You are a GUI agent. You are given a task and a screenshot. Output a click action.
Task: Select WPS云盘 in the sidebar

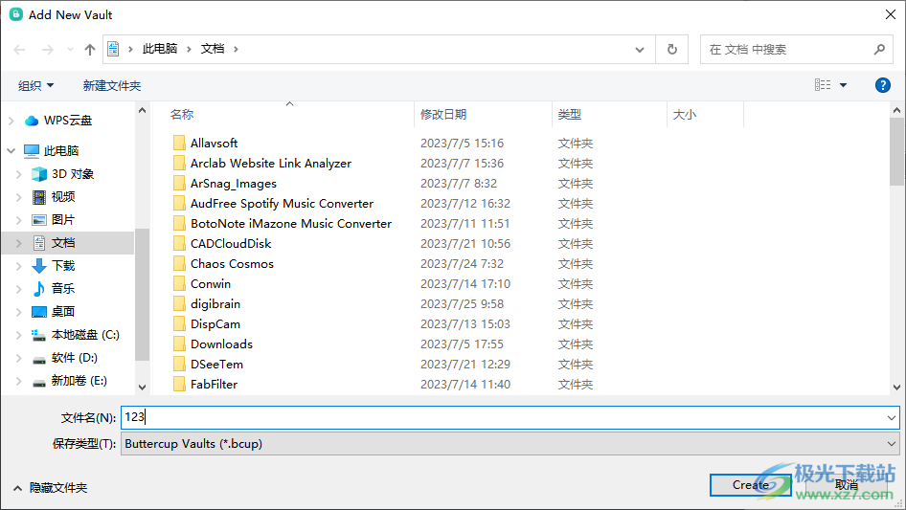pyautogui.click(x=68, y=121)
